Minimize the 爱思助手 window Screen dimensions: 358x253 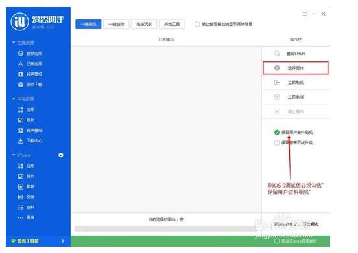point(314,14)
